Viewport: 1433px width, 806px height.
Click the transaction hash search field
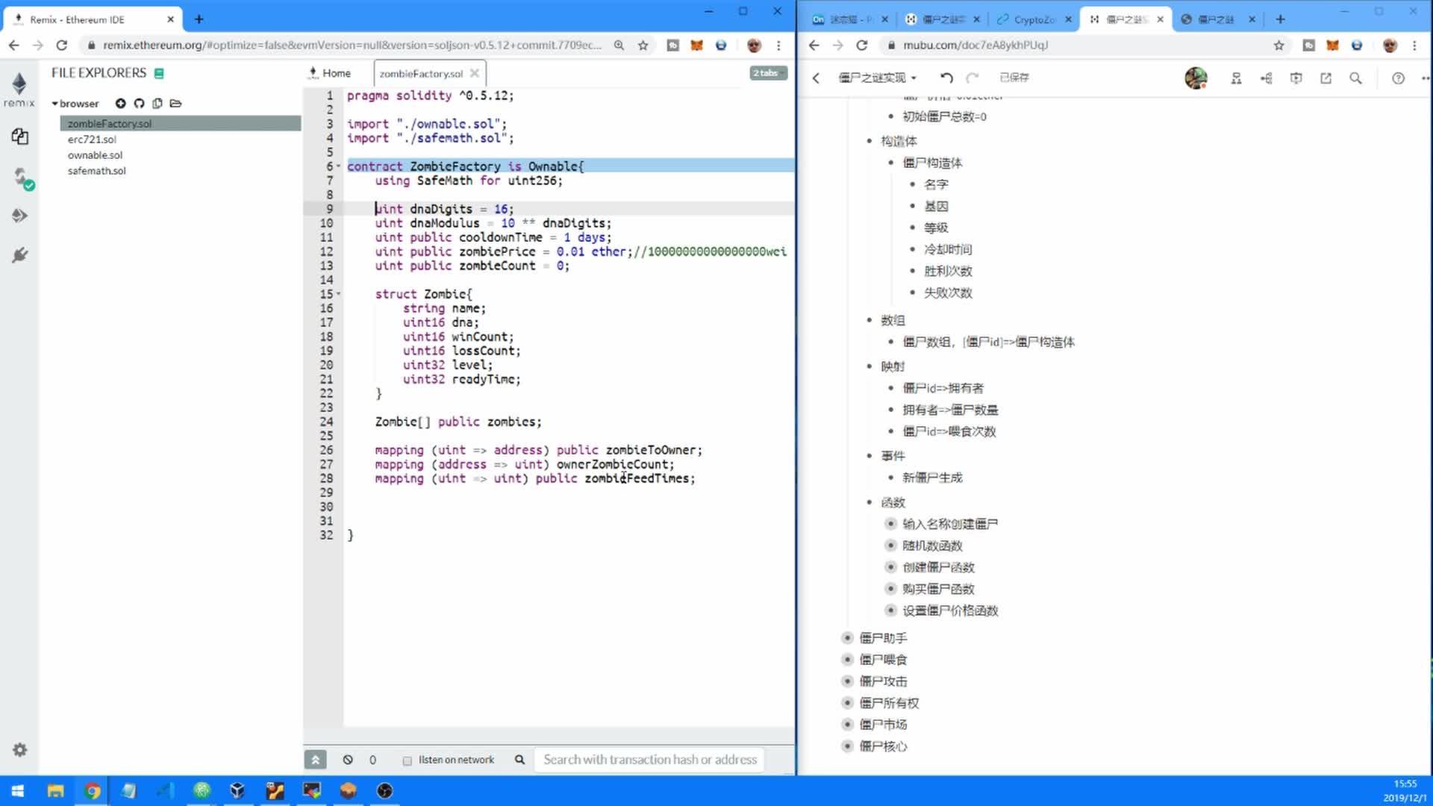[649, 760]
